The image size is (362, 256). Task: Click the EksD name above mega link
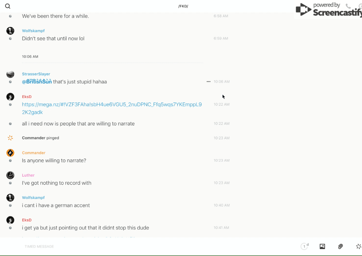(x=27, y=97)
